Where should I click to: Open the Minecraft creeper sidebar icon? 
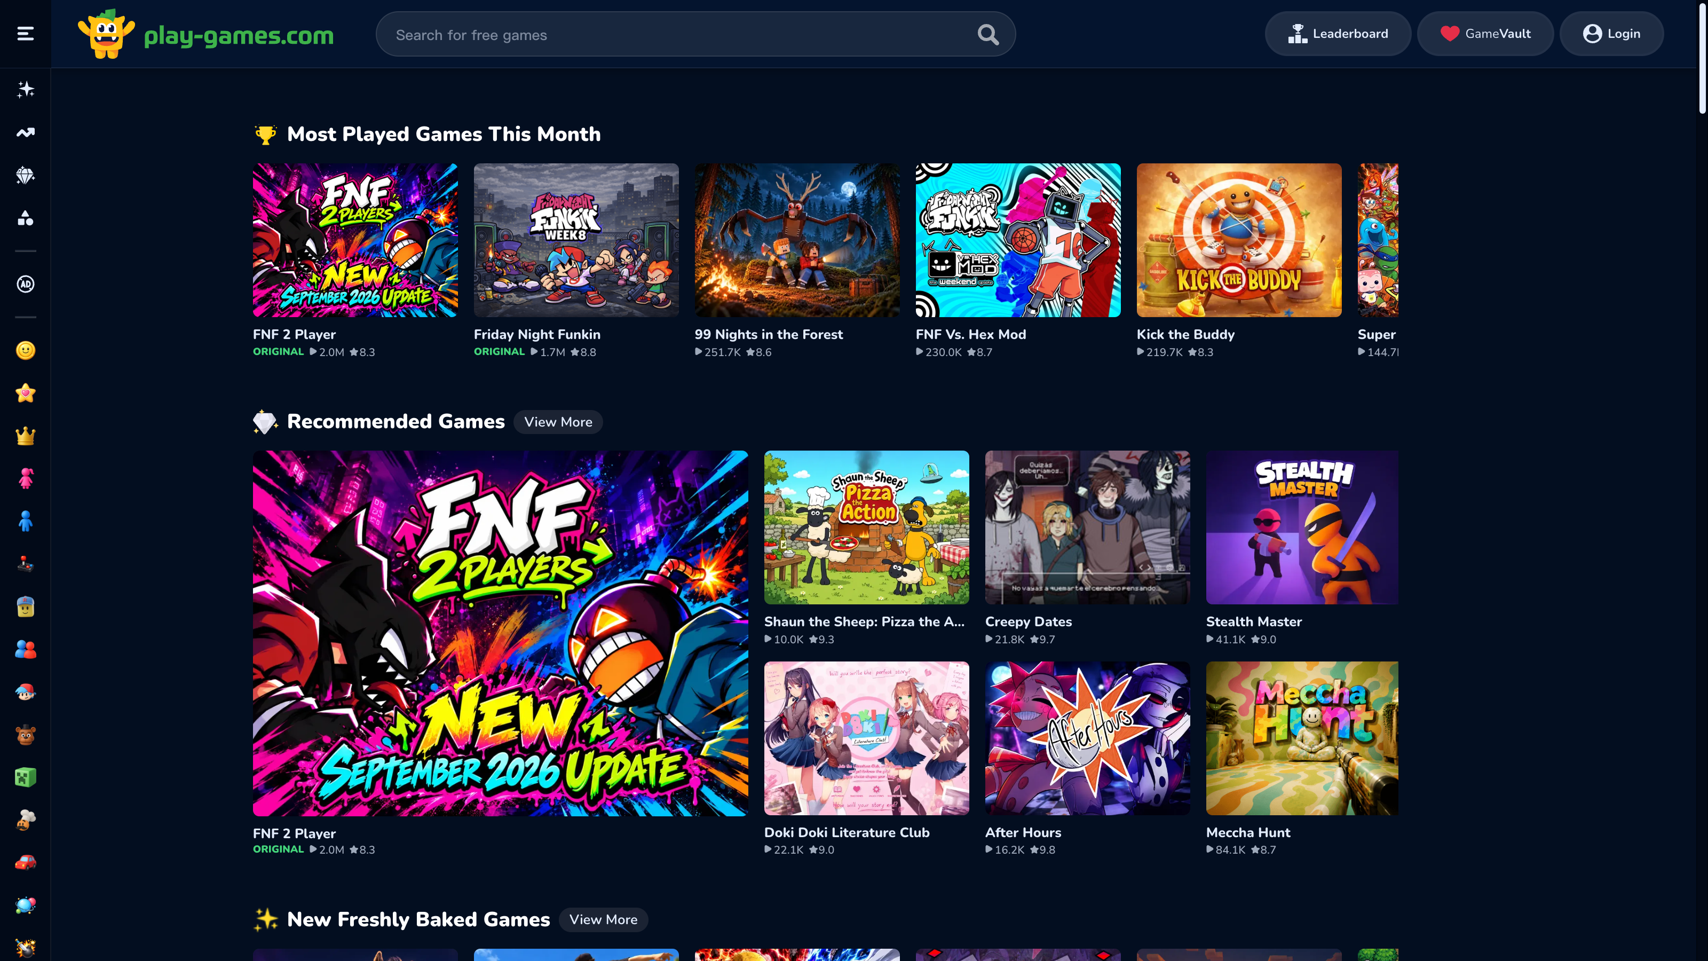click(25, 777)
